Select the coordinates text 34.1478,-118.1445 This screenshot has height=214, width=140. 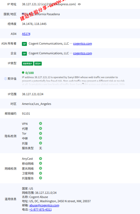34,24
